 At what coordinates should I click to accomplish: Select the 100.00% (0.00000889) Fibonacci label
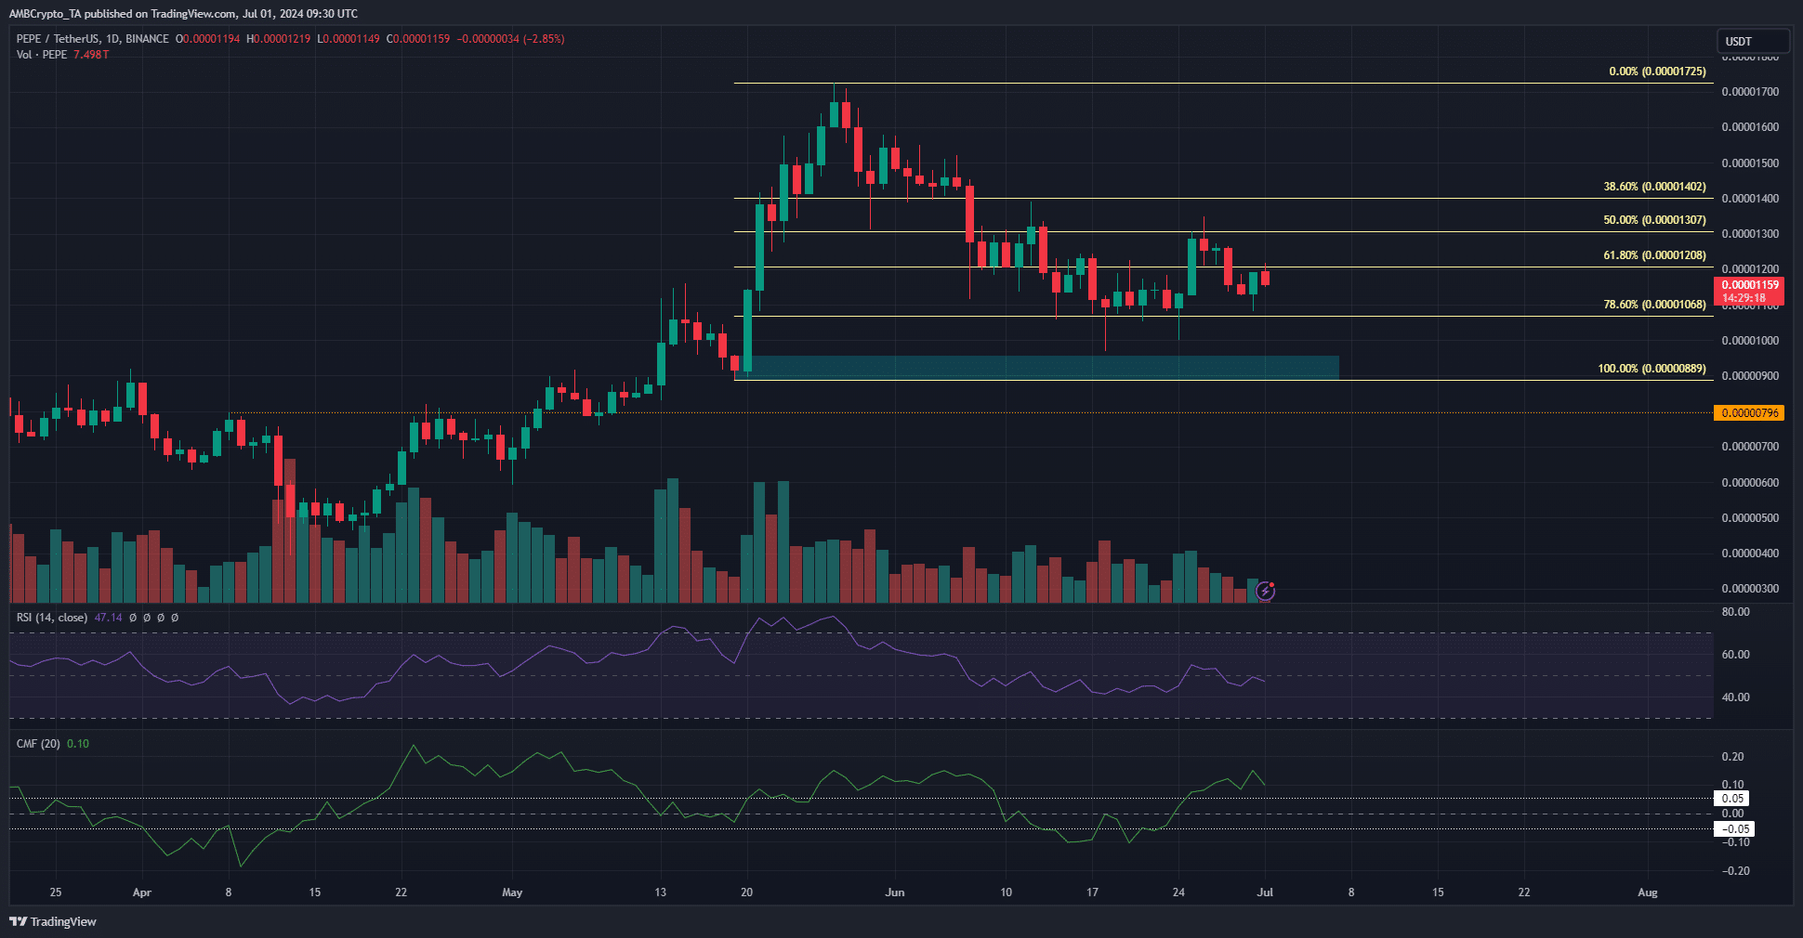click(1652, 369)
